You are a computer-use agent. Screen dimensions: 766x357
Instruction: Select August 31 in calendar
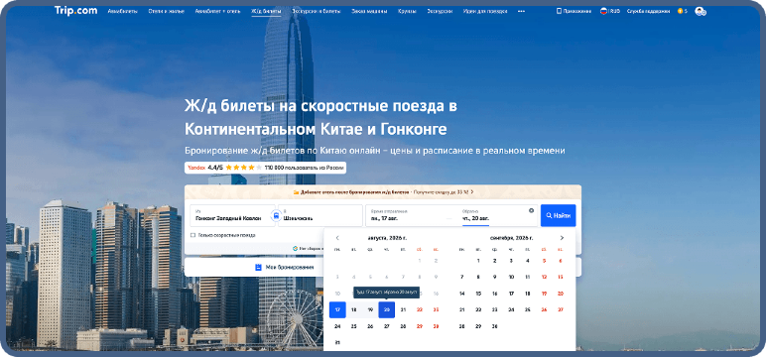tap(337, 343)
